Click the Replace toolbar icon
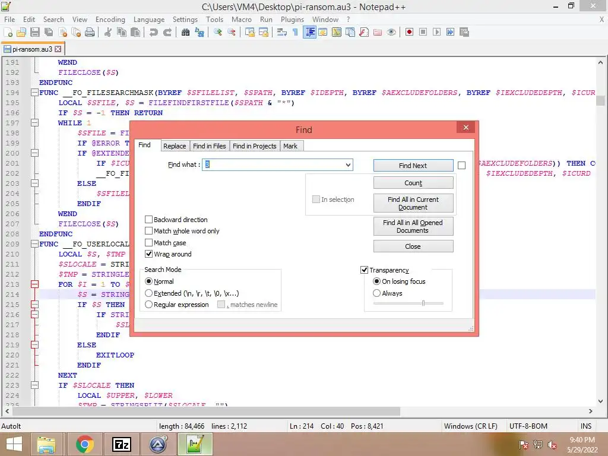 (199, 32)
